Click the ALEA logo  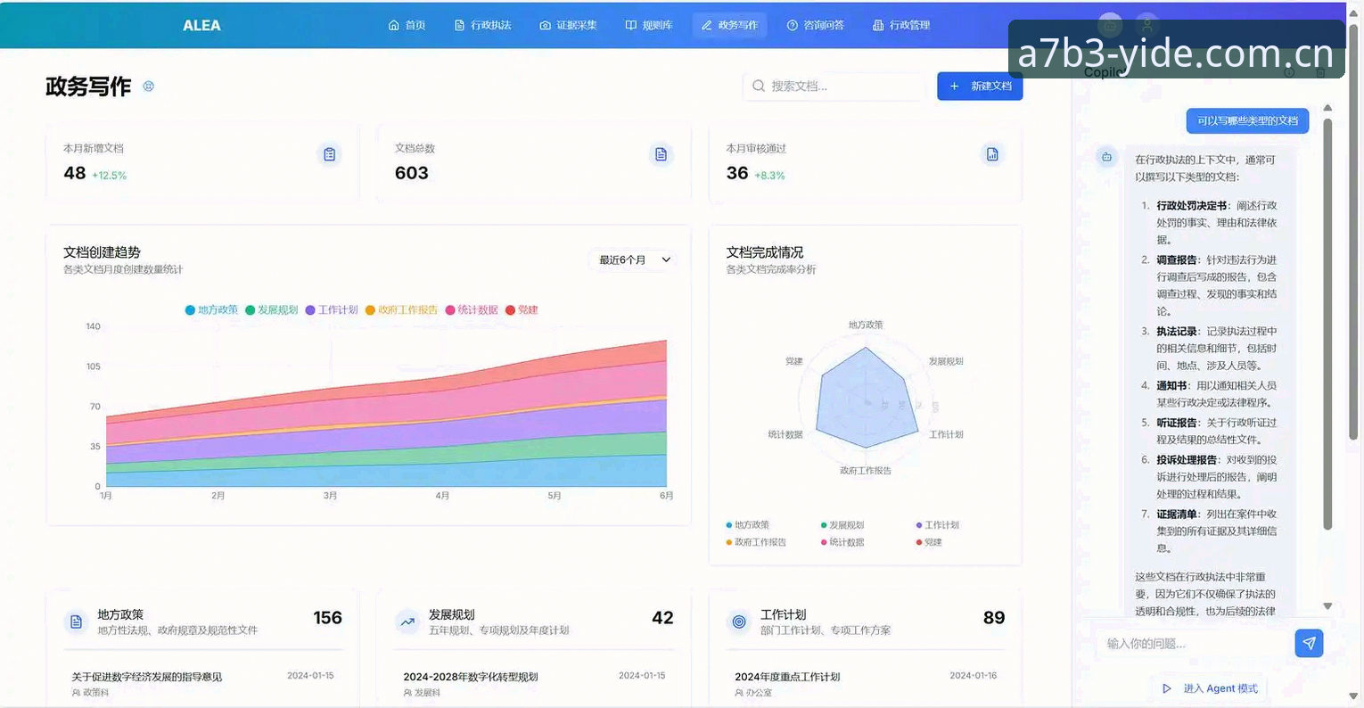tap(201, 25)
